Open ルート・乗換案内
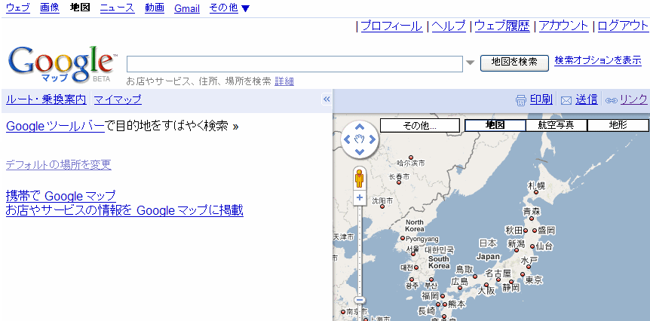 (46, 99)
